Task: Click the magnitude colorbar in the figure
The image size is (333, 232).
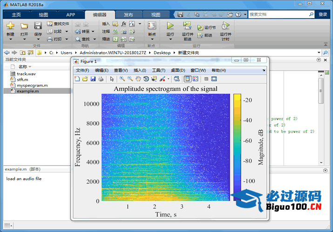Action: (x=237, y=147)
